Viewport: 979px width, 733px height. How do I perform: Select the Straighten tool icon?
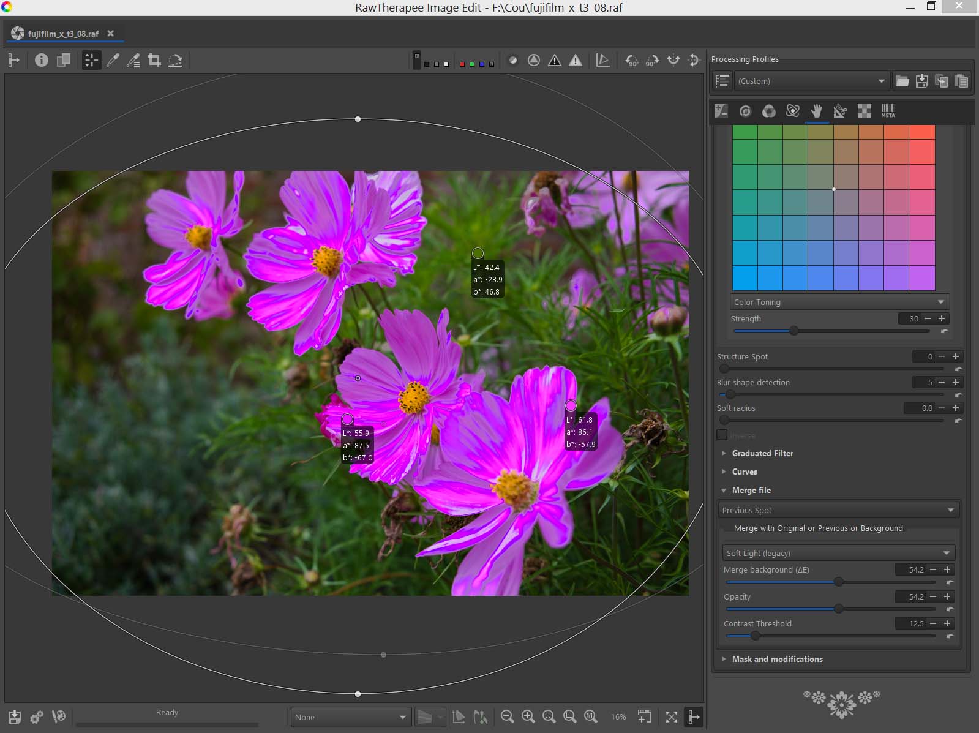click(x=175, y=60)
